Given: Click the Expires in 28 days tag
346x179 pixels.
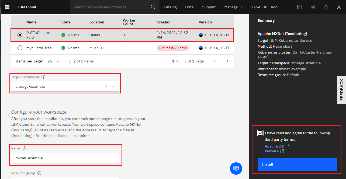Looking at the screenshot, I should [173, 48].
